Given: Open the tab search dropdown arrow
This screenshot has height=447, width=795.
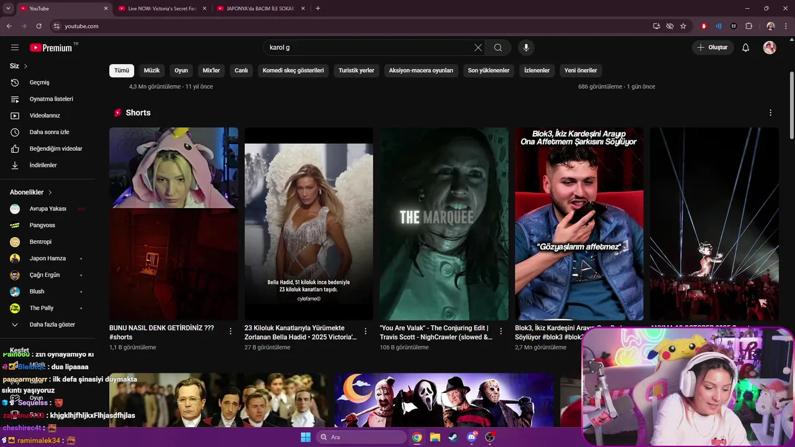Looking at the screenshot, I should (8, 9).
